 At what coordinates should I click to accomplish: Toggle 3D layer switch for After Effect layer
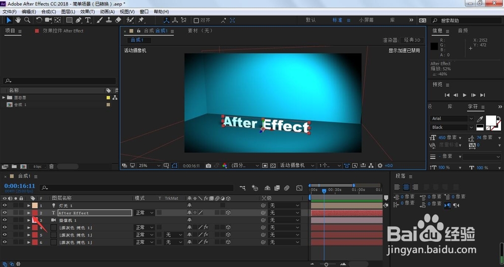[x=228, y=213]
